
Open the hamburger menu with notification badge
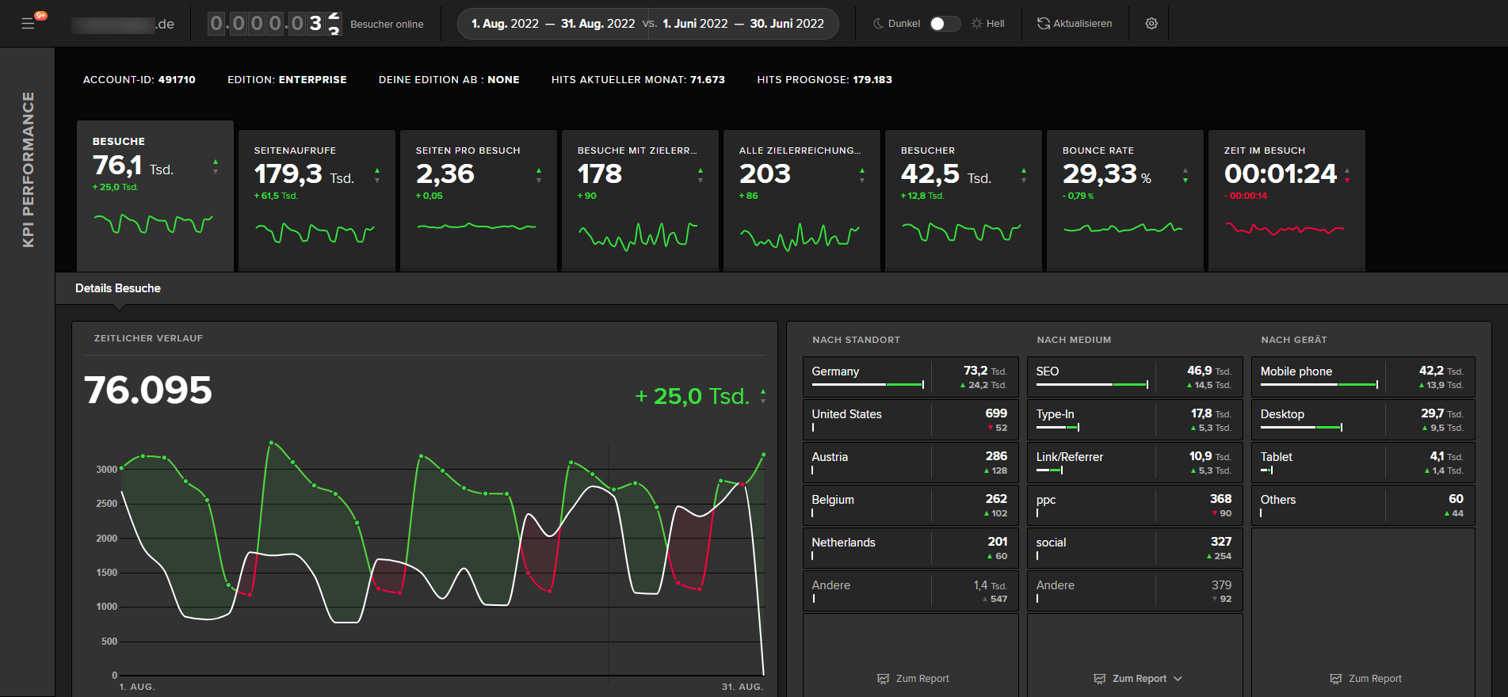pos(29,23)
